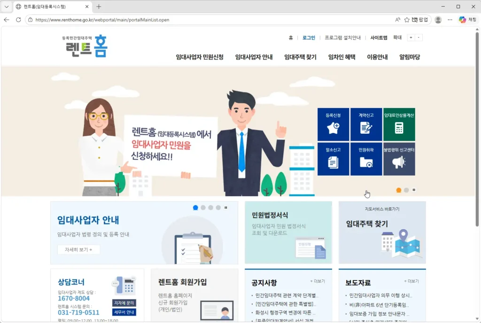
Task: Click the 상담코너 telephone icon
Action: coord(124,285)
